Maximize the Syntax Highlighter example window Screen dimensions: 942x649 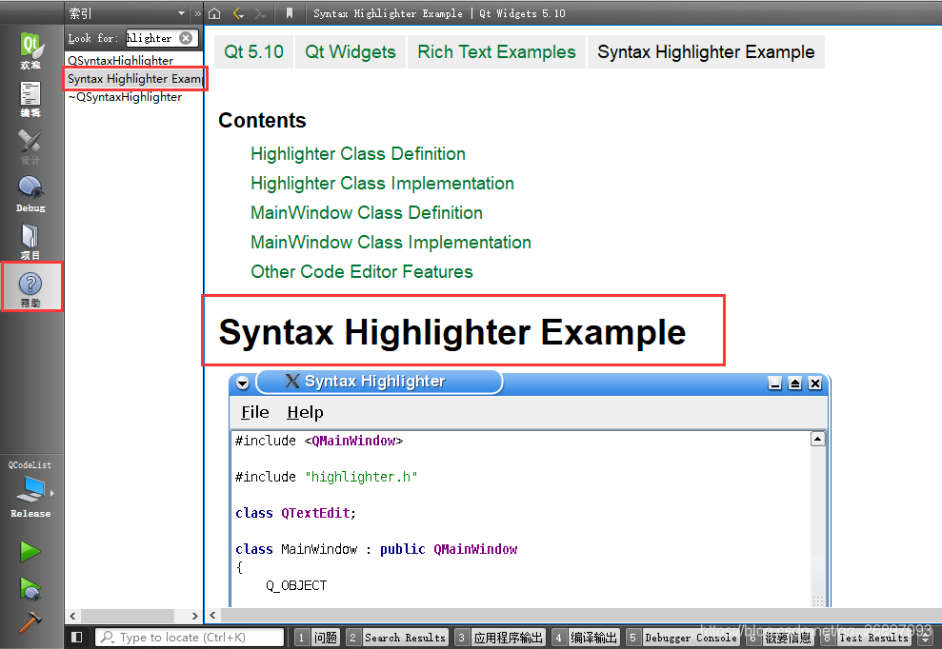pos(794,383)
